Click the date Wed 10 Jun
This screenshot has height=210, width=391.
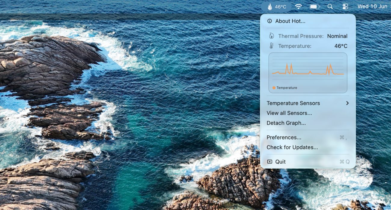(372, 7)
